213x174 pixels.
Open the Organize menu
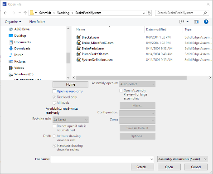[13, 22]
